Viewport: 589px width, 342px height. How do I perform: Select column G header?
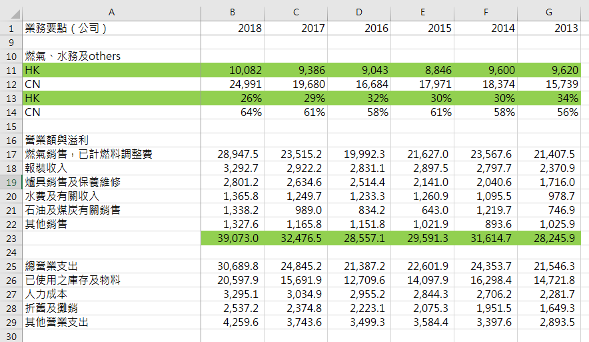coord(549,13)
